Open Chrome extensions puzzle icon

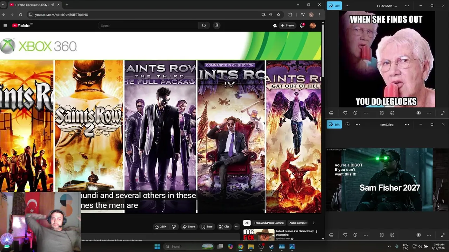[290, 15]
